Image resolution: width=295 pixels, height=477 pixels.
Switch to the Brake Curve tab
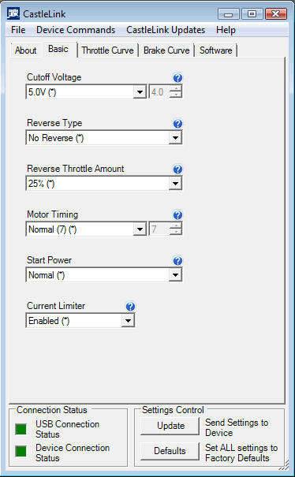(166, 50)
